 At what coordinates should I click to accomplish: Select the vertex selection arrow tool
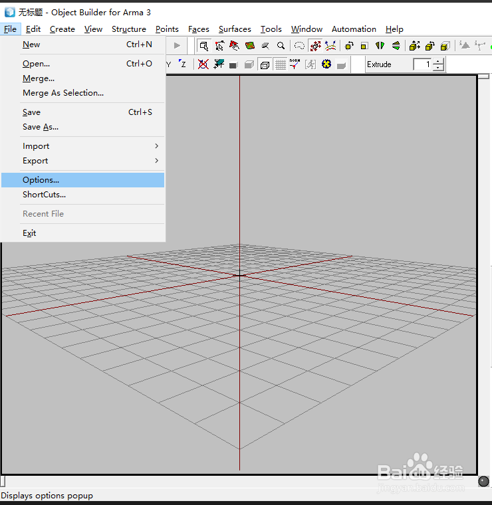[x=219, y=46]
